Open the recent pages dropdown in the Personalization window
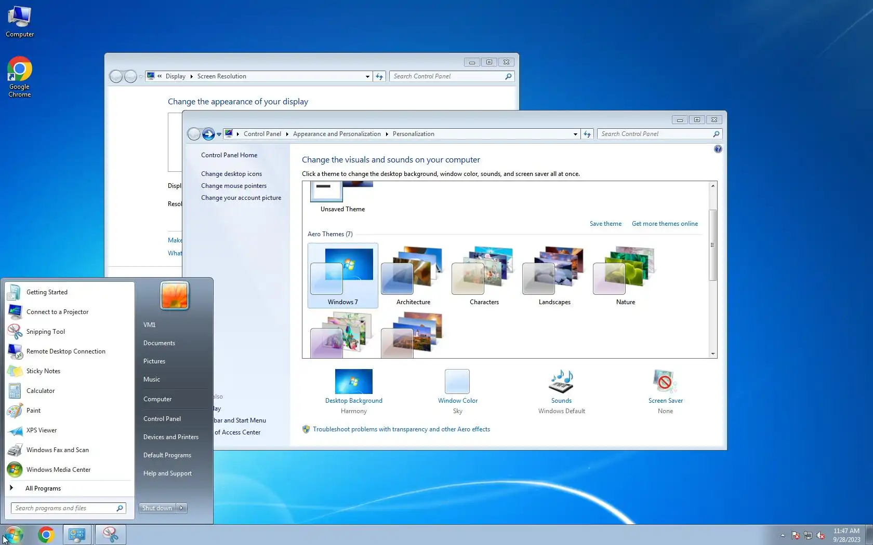Screen dimensions: 873x545 coord(219,134)
